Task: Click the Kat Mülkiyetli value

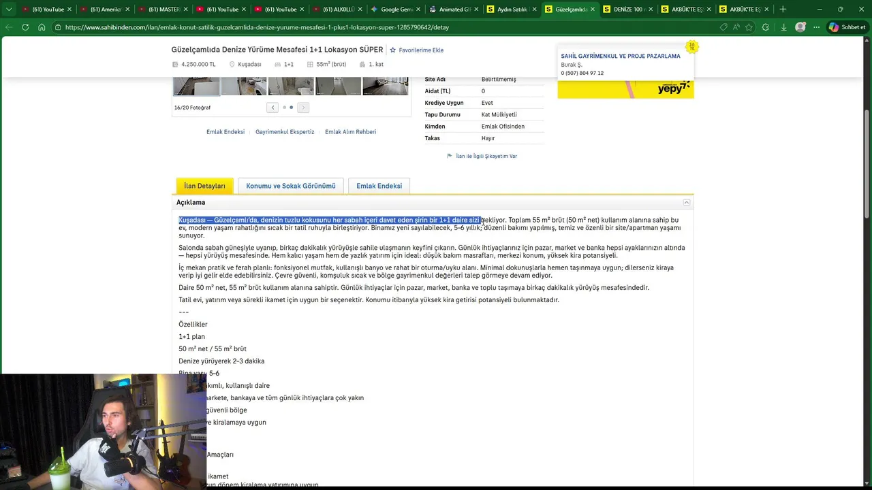Action: [499, 115]
